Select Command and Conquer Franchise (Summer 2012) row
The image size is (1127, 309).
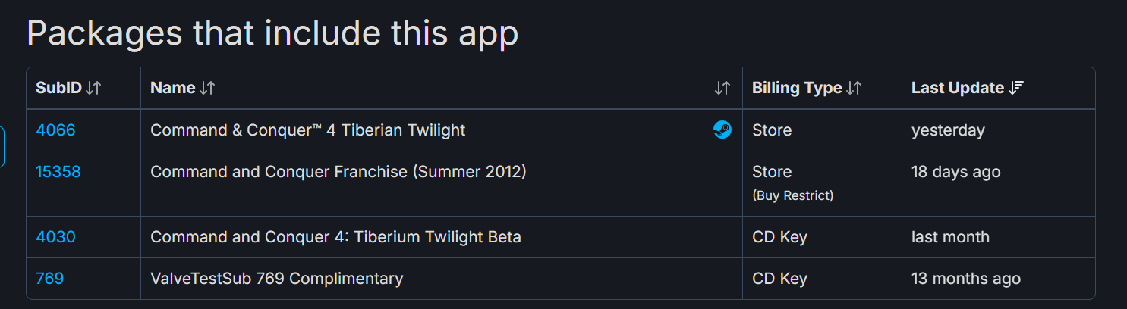[x=338, y=172]
